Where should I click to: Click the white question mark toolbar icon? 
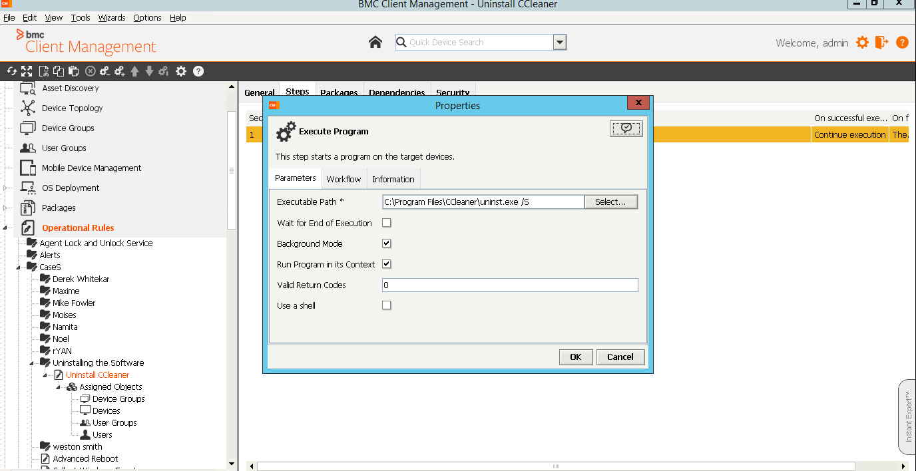coord(198,71)
